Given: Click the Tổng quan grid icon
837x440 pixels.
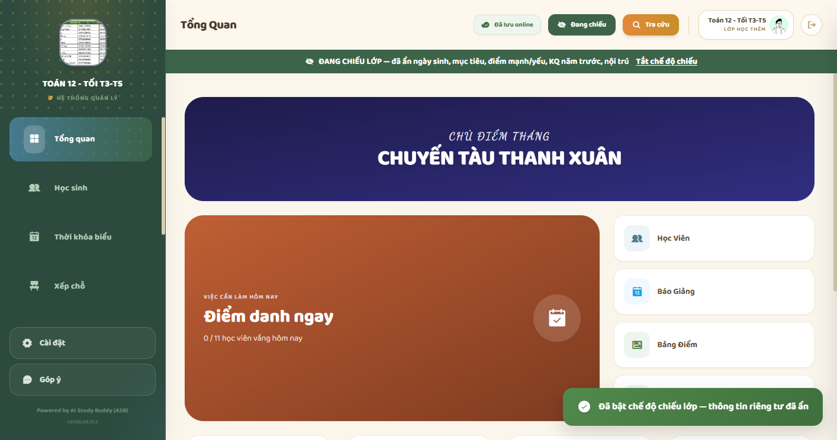Looking at the screenshot, I should pos(34,139).
